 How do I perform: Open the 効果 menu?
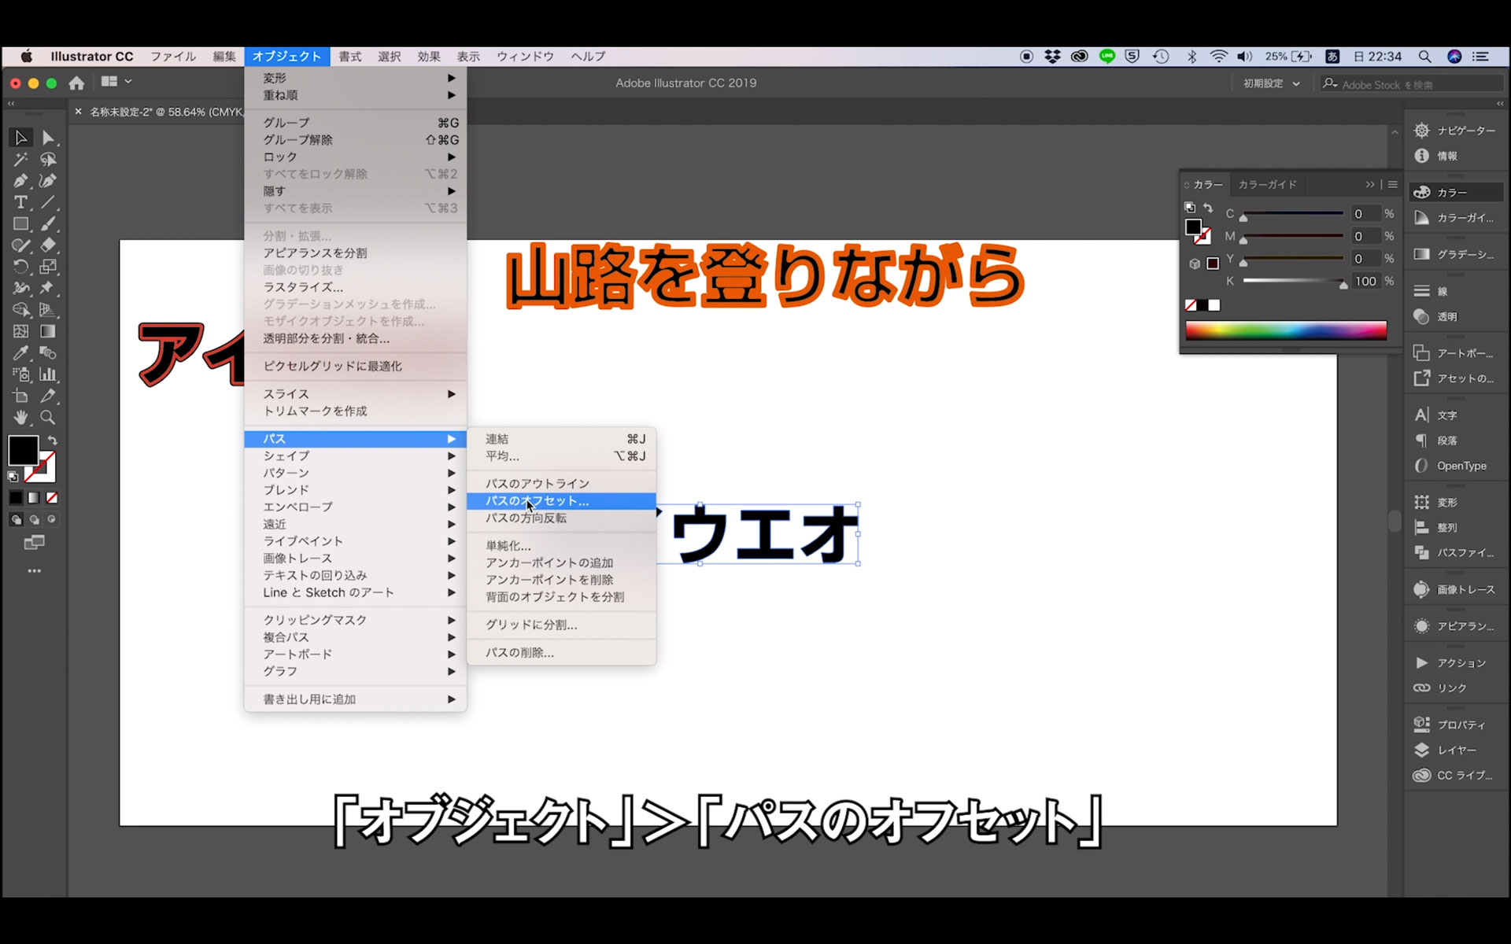coord(429,57)
